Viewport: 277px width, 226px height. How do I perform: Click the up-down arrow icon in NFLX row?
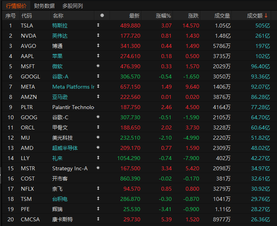point(98,188)
